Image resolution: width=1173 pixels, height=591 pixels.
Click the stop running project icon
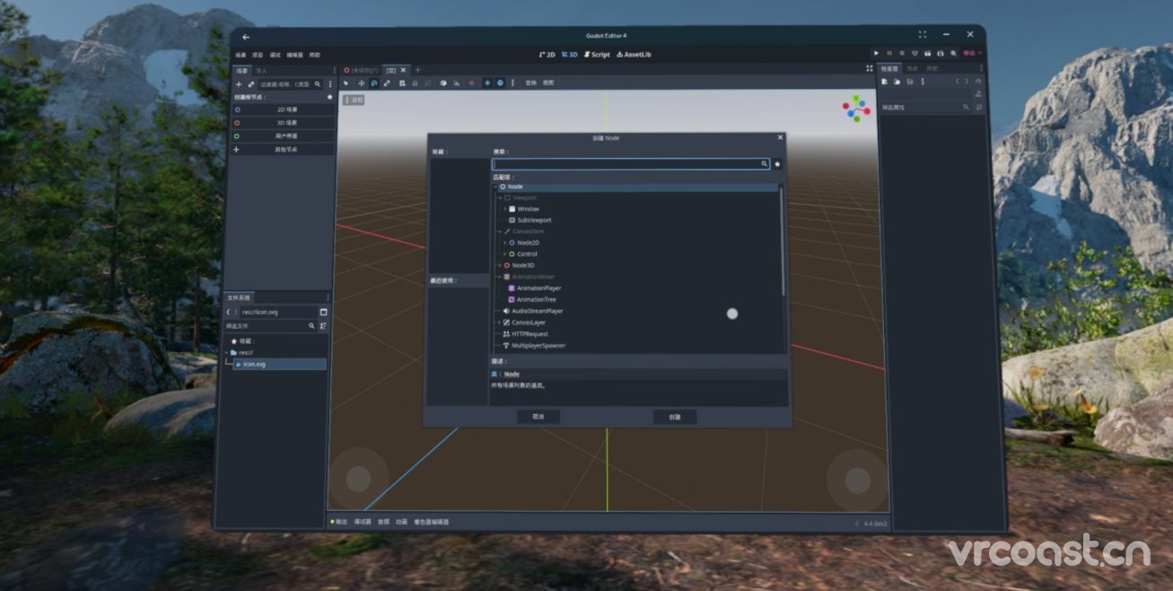[x=902, y=54]
